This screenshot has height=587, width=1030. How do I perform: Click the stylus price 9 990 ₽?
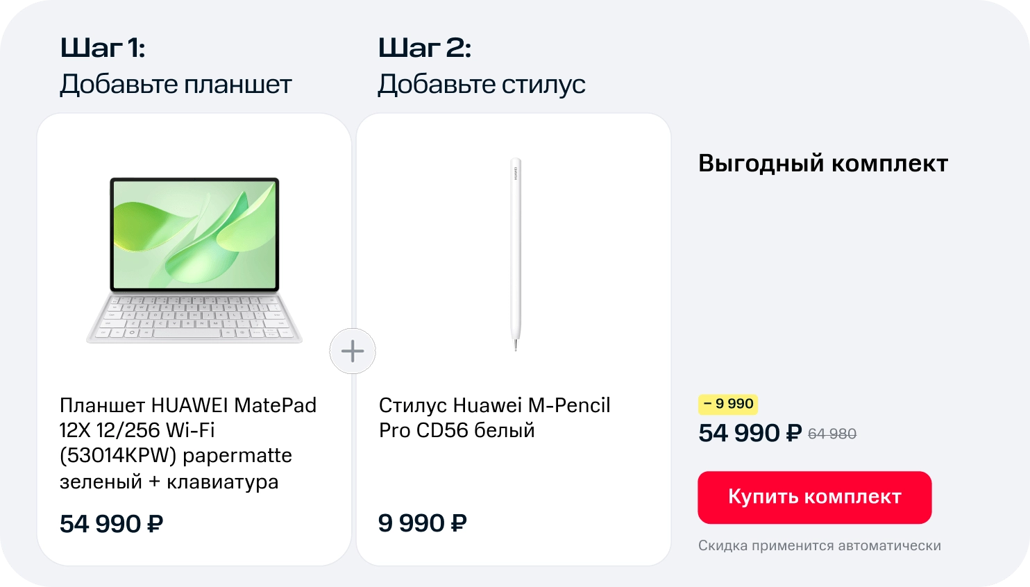(422, 523)
